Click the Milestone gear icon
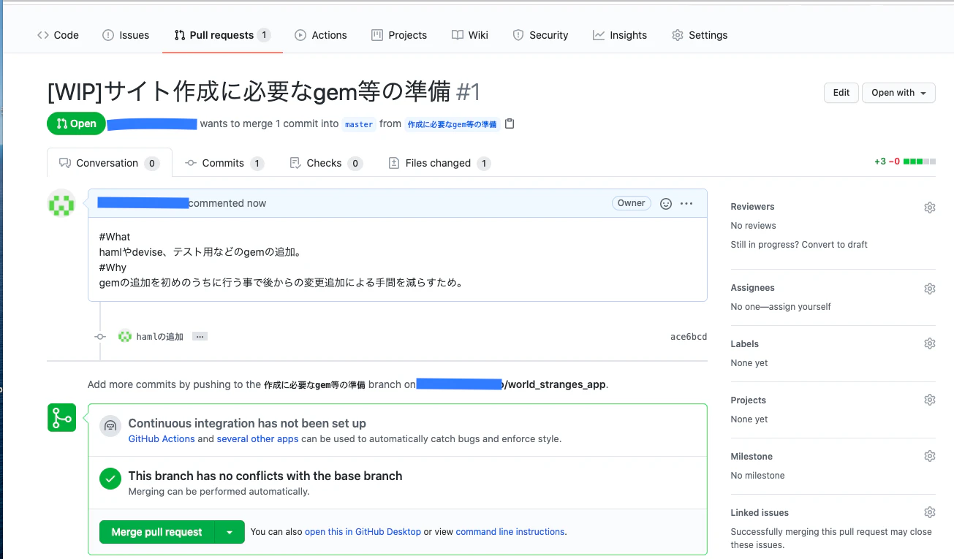Viewport: 954px width, 559px height. [930, 456]
